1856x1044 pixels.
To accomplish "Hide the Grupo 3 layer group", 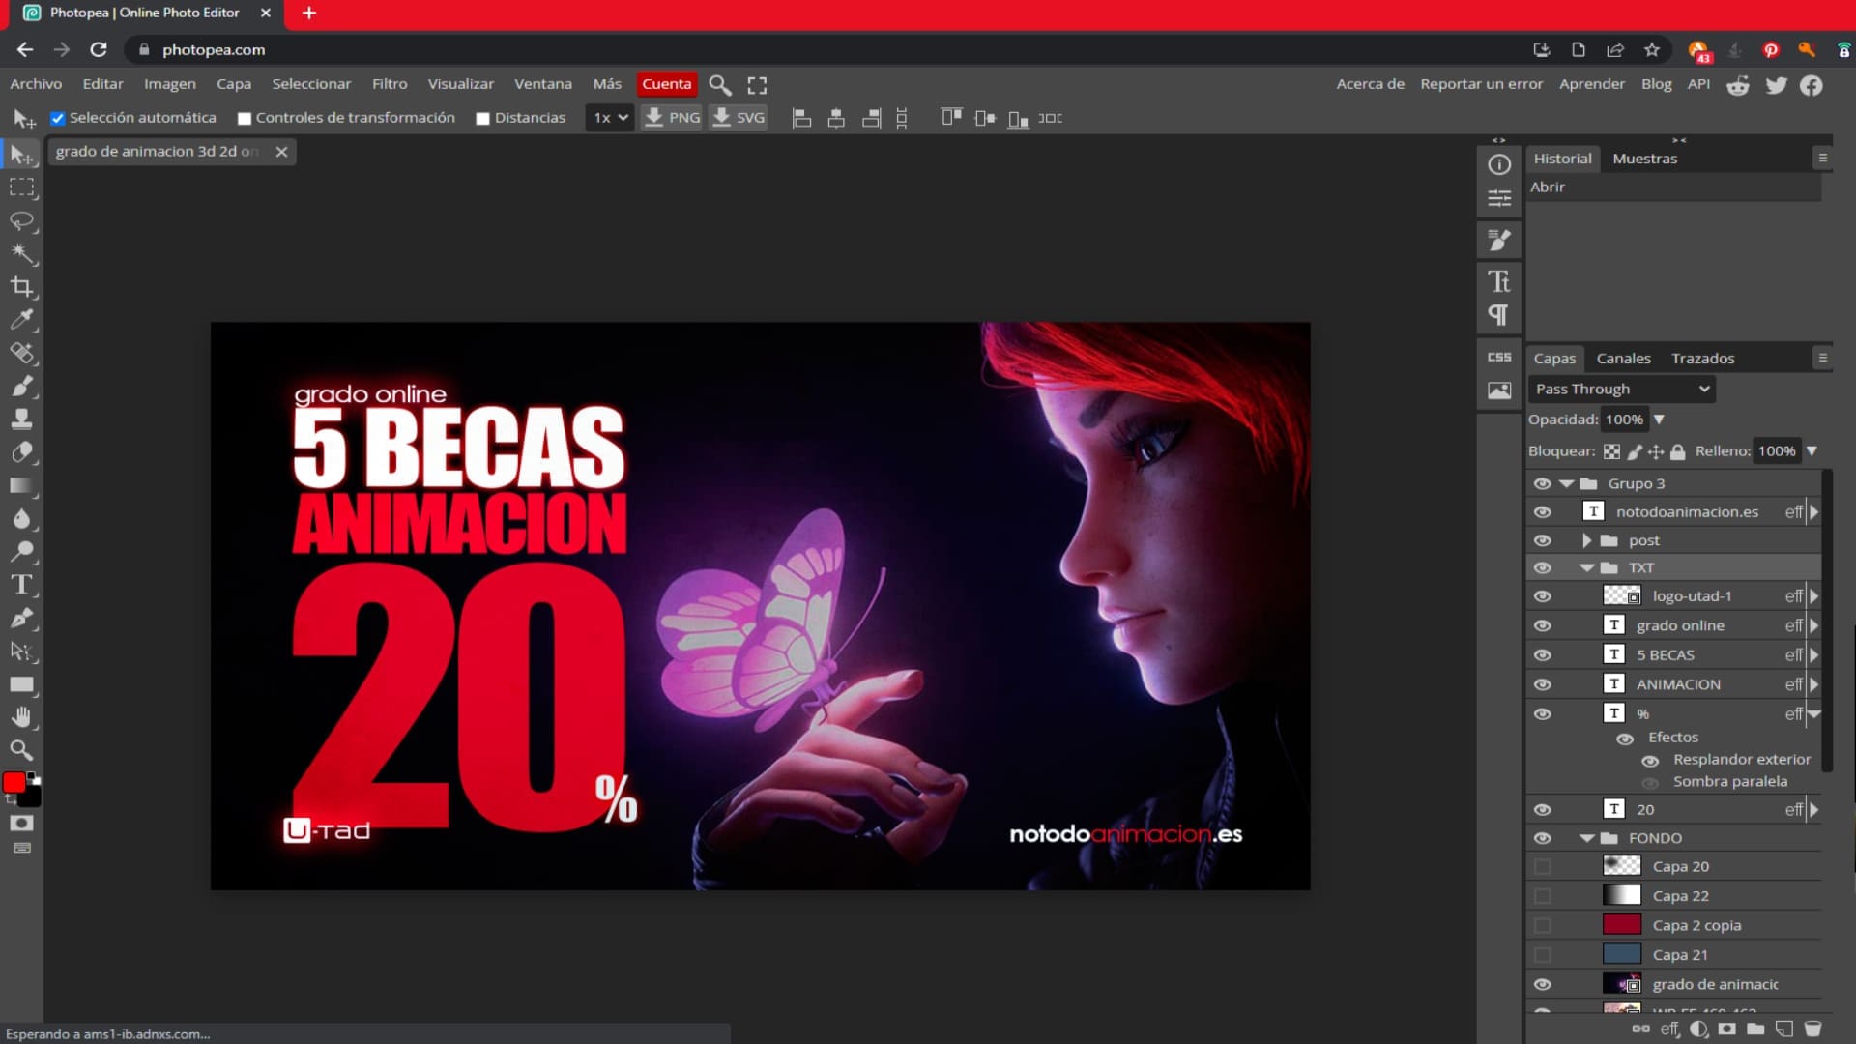I will (x=1543, y=483).
